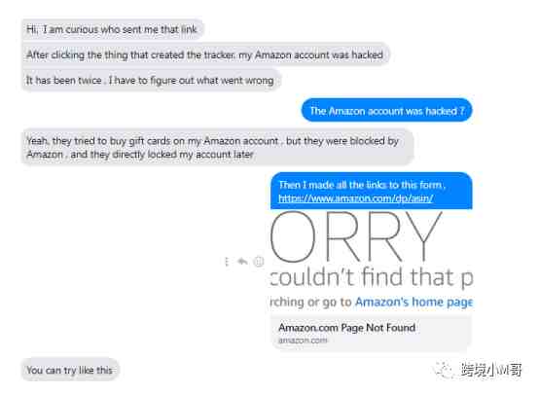Image resolution: width=539 pixels, height=394 pixels.
Task: Select the 'Then I made all the links' bubble
Action: [372, 191]
